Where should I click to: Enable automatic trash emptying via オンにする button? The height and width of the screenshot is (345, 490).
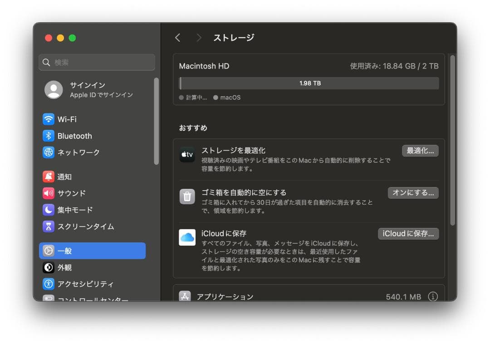click(413, 192)
